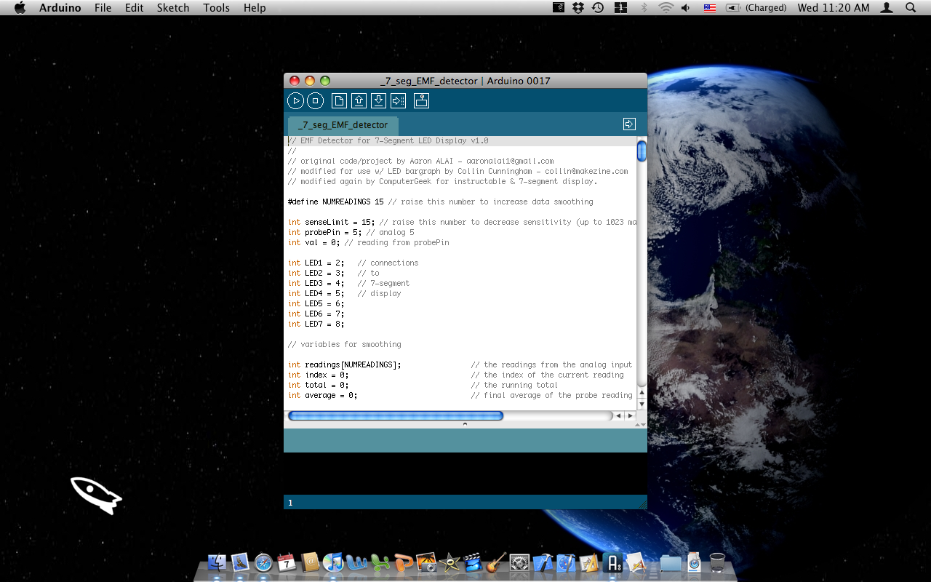
Task: Open iCal calendar in the Dock
Action: [287, 562]
